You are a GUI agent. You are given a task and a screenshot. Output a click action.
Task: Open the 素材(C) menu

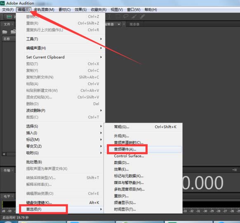pyautogui.click(x=65, y=10)
